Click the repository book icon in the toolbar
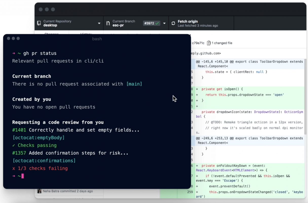The height and width of the screenshot is (203, 308). (39, 23)
